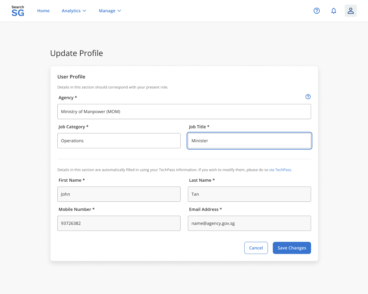Open the help icon in the navigation bar
368x294 pixels.
316,11
